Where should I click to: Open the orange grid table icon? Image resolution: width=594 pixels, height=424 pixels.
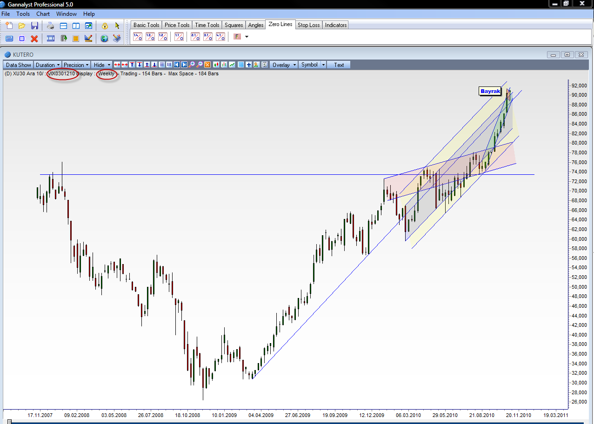(x=76, y=38)
